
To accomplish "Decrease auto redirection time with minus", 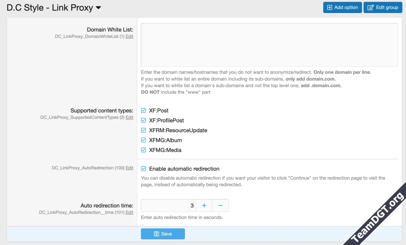I will [x=220, y=206].
